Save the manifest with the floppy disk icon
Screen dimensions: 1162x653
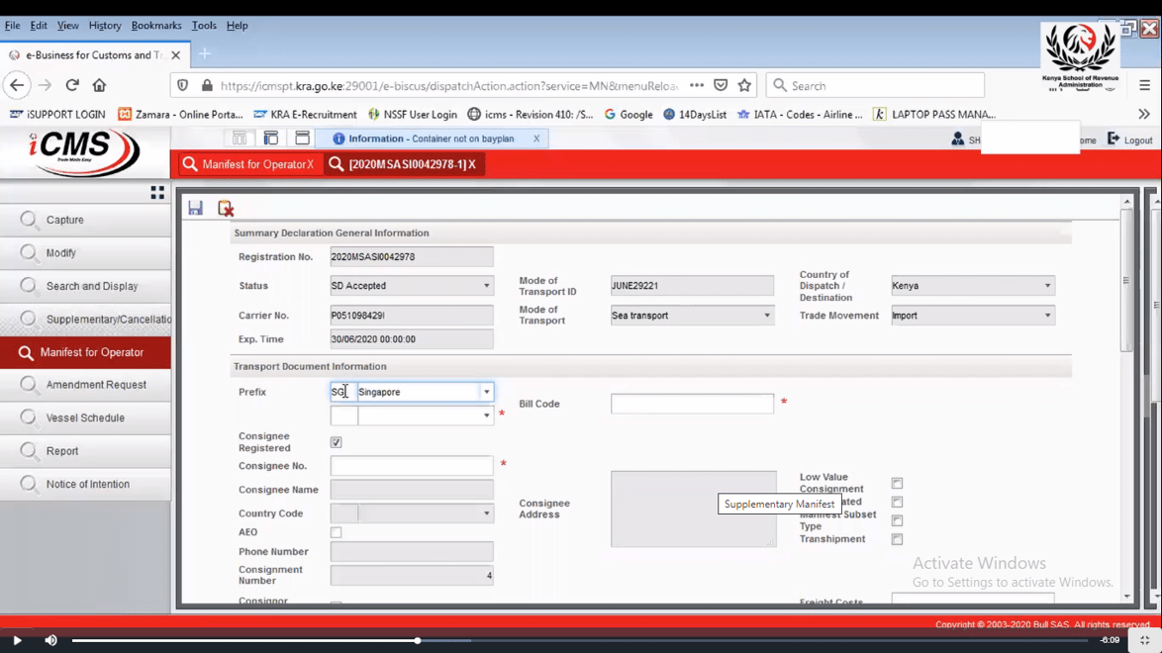195,209
